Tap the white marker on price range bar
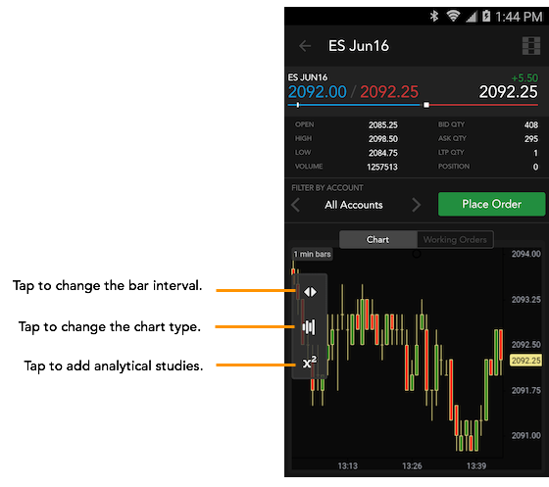The height and width of the screenshot is (487, 549). point(426,105)
